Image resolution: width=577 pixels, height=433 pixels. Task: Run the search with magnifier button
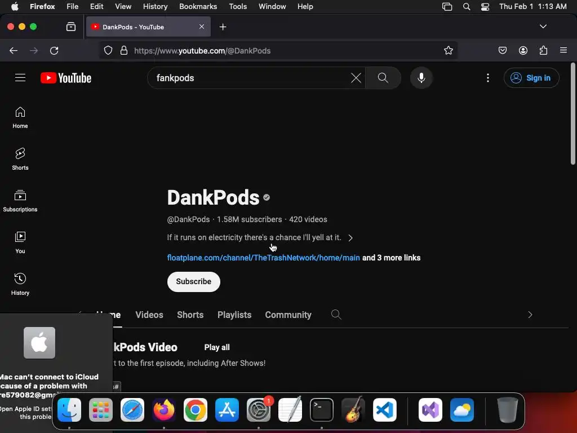[383, 78]
